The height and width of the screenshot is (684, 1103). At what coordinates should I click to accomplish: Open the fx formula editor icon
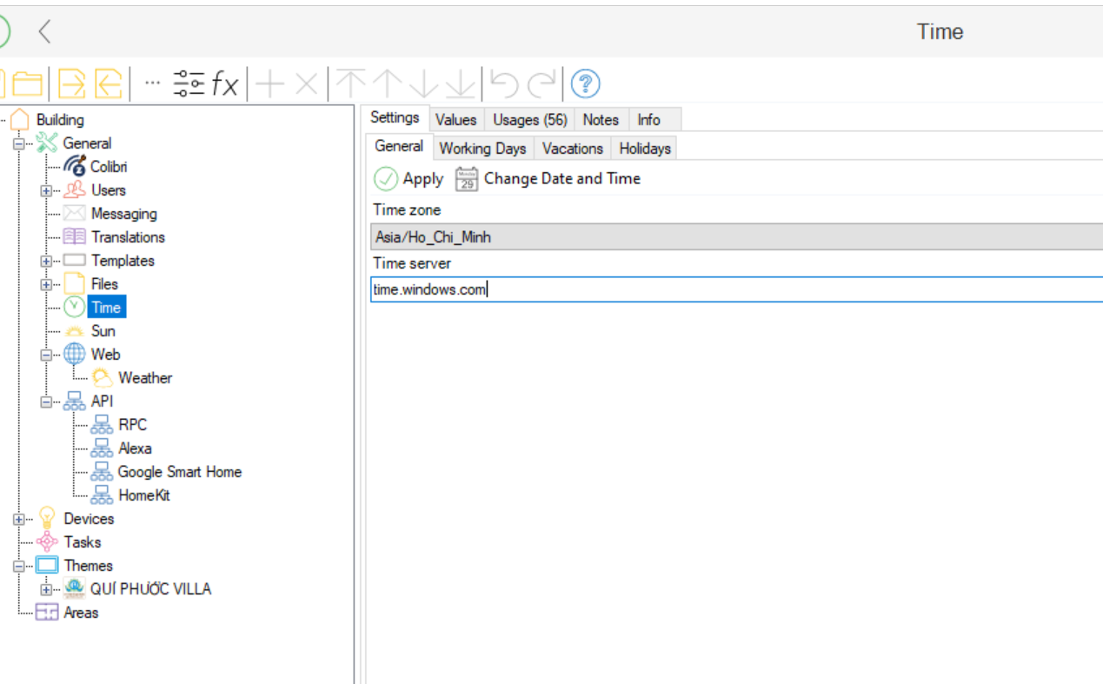225,84
